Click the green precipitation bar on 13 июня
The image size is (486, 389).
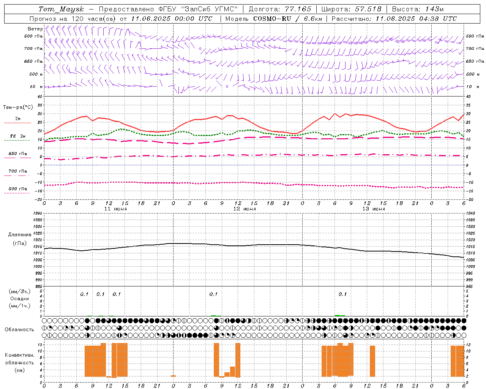(x=340, y=315)
